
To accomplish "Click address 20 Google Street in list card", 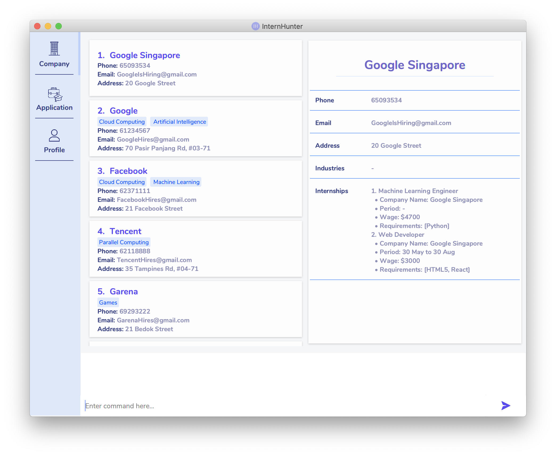I will tap(150, 83).
